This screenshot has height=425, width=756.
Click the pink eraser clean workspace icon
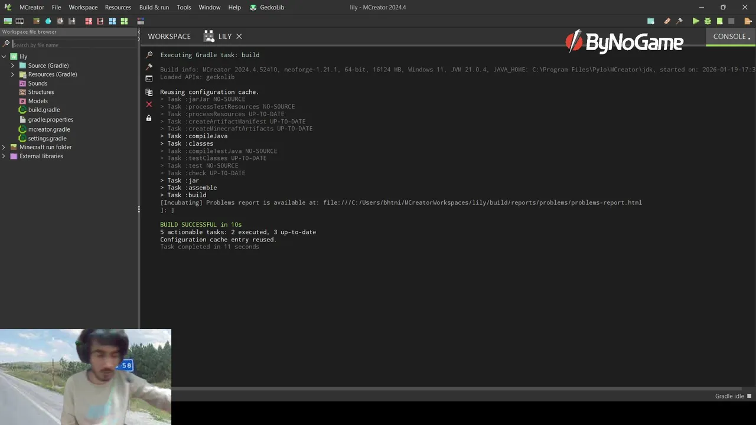pyautogui.click(x=667, y=21)
